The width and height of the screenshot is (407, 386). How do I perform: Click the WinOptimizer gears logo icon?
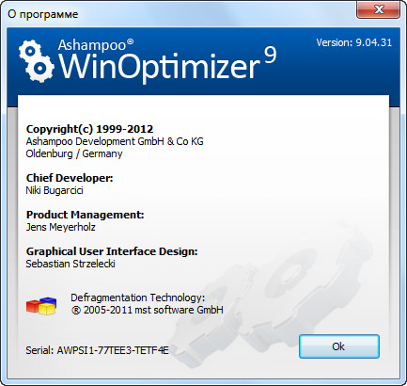[37, 61]
